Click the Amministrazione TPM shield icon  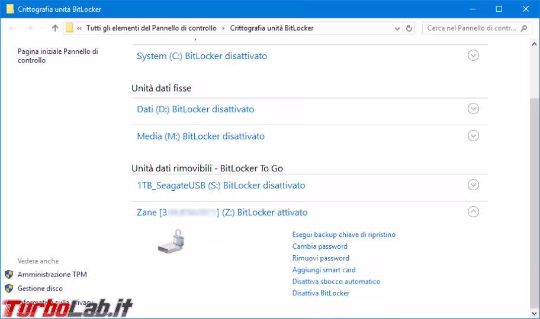[9, 274]
